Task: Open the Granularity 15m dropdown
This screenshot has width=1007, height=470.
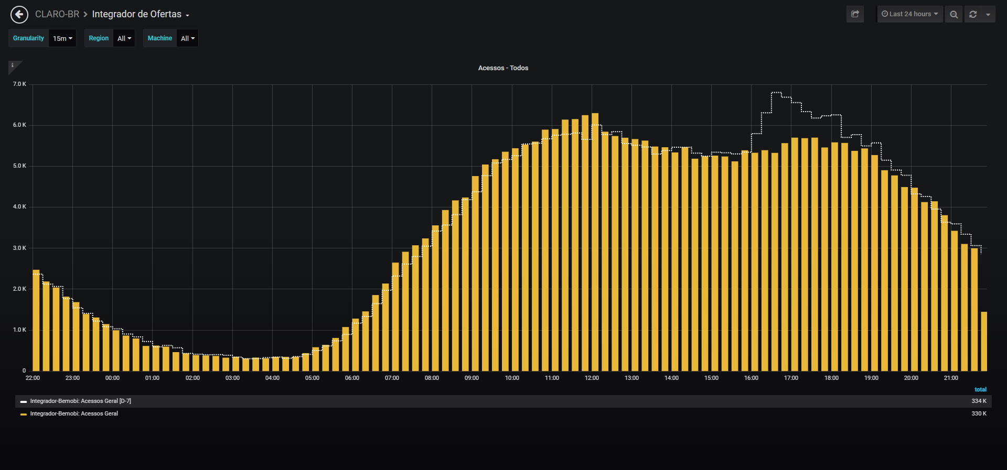Action: (x=62, y=38)
